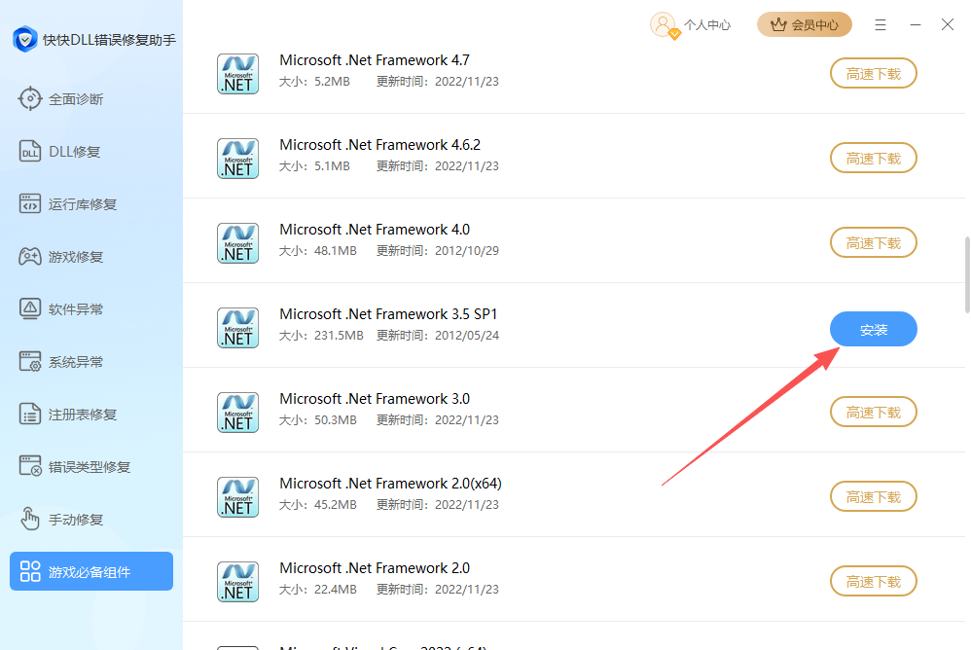
Task: Select the DLL修复 icon in sidebar
Action: coord(31,152)
